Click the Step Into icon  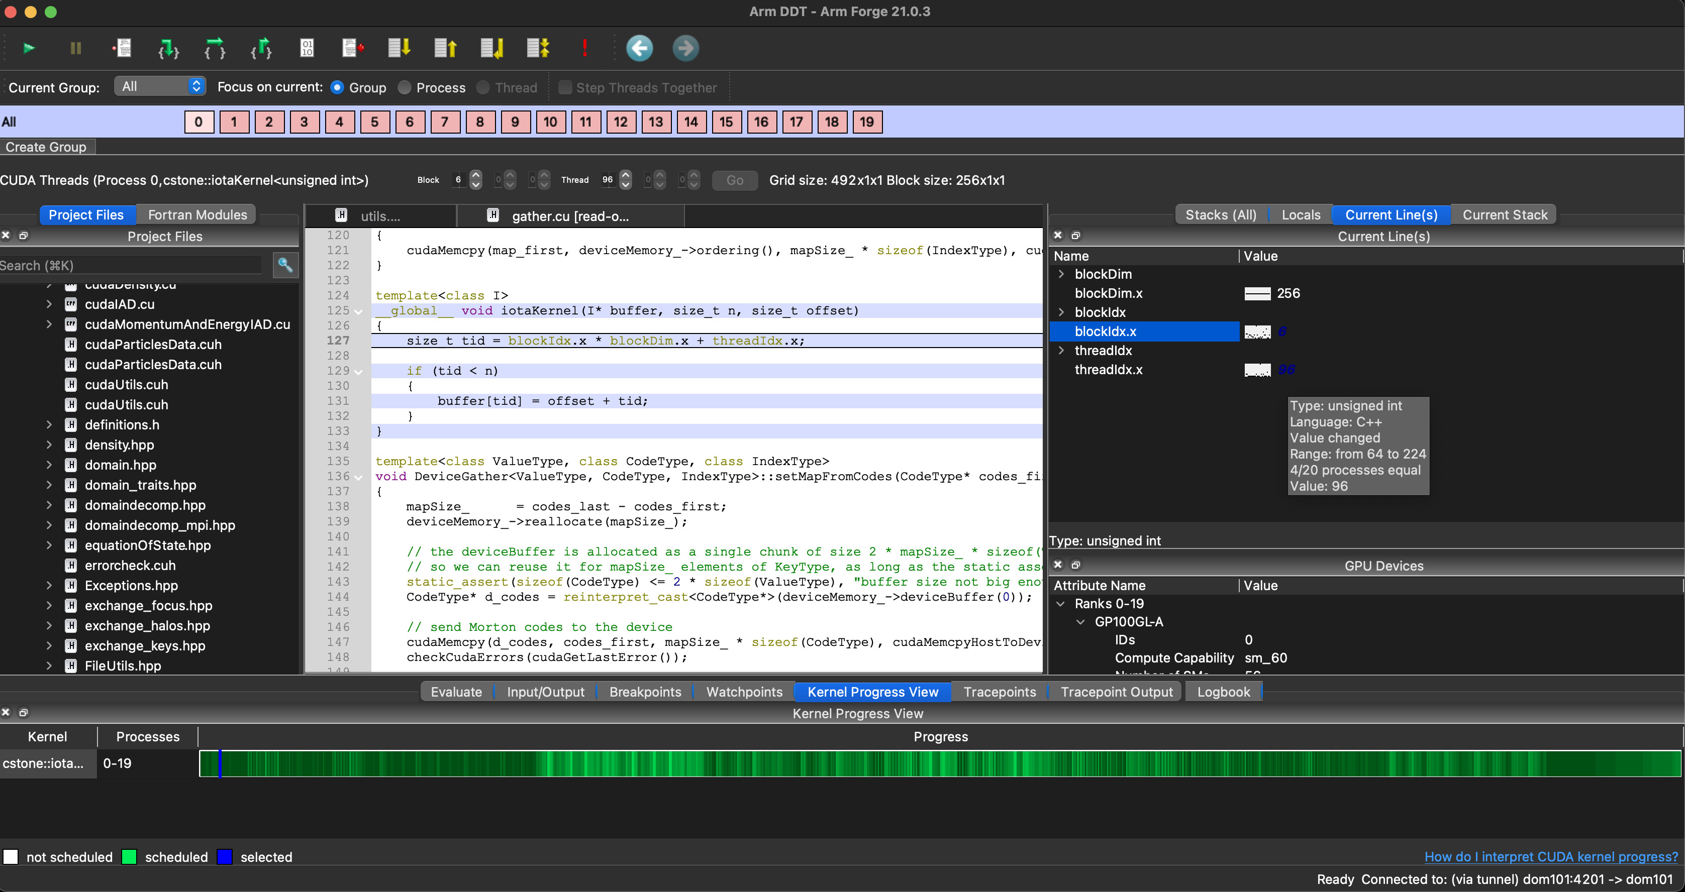tap(168, 48)
